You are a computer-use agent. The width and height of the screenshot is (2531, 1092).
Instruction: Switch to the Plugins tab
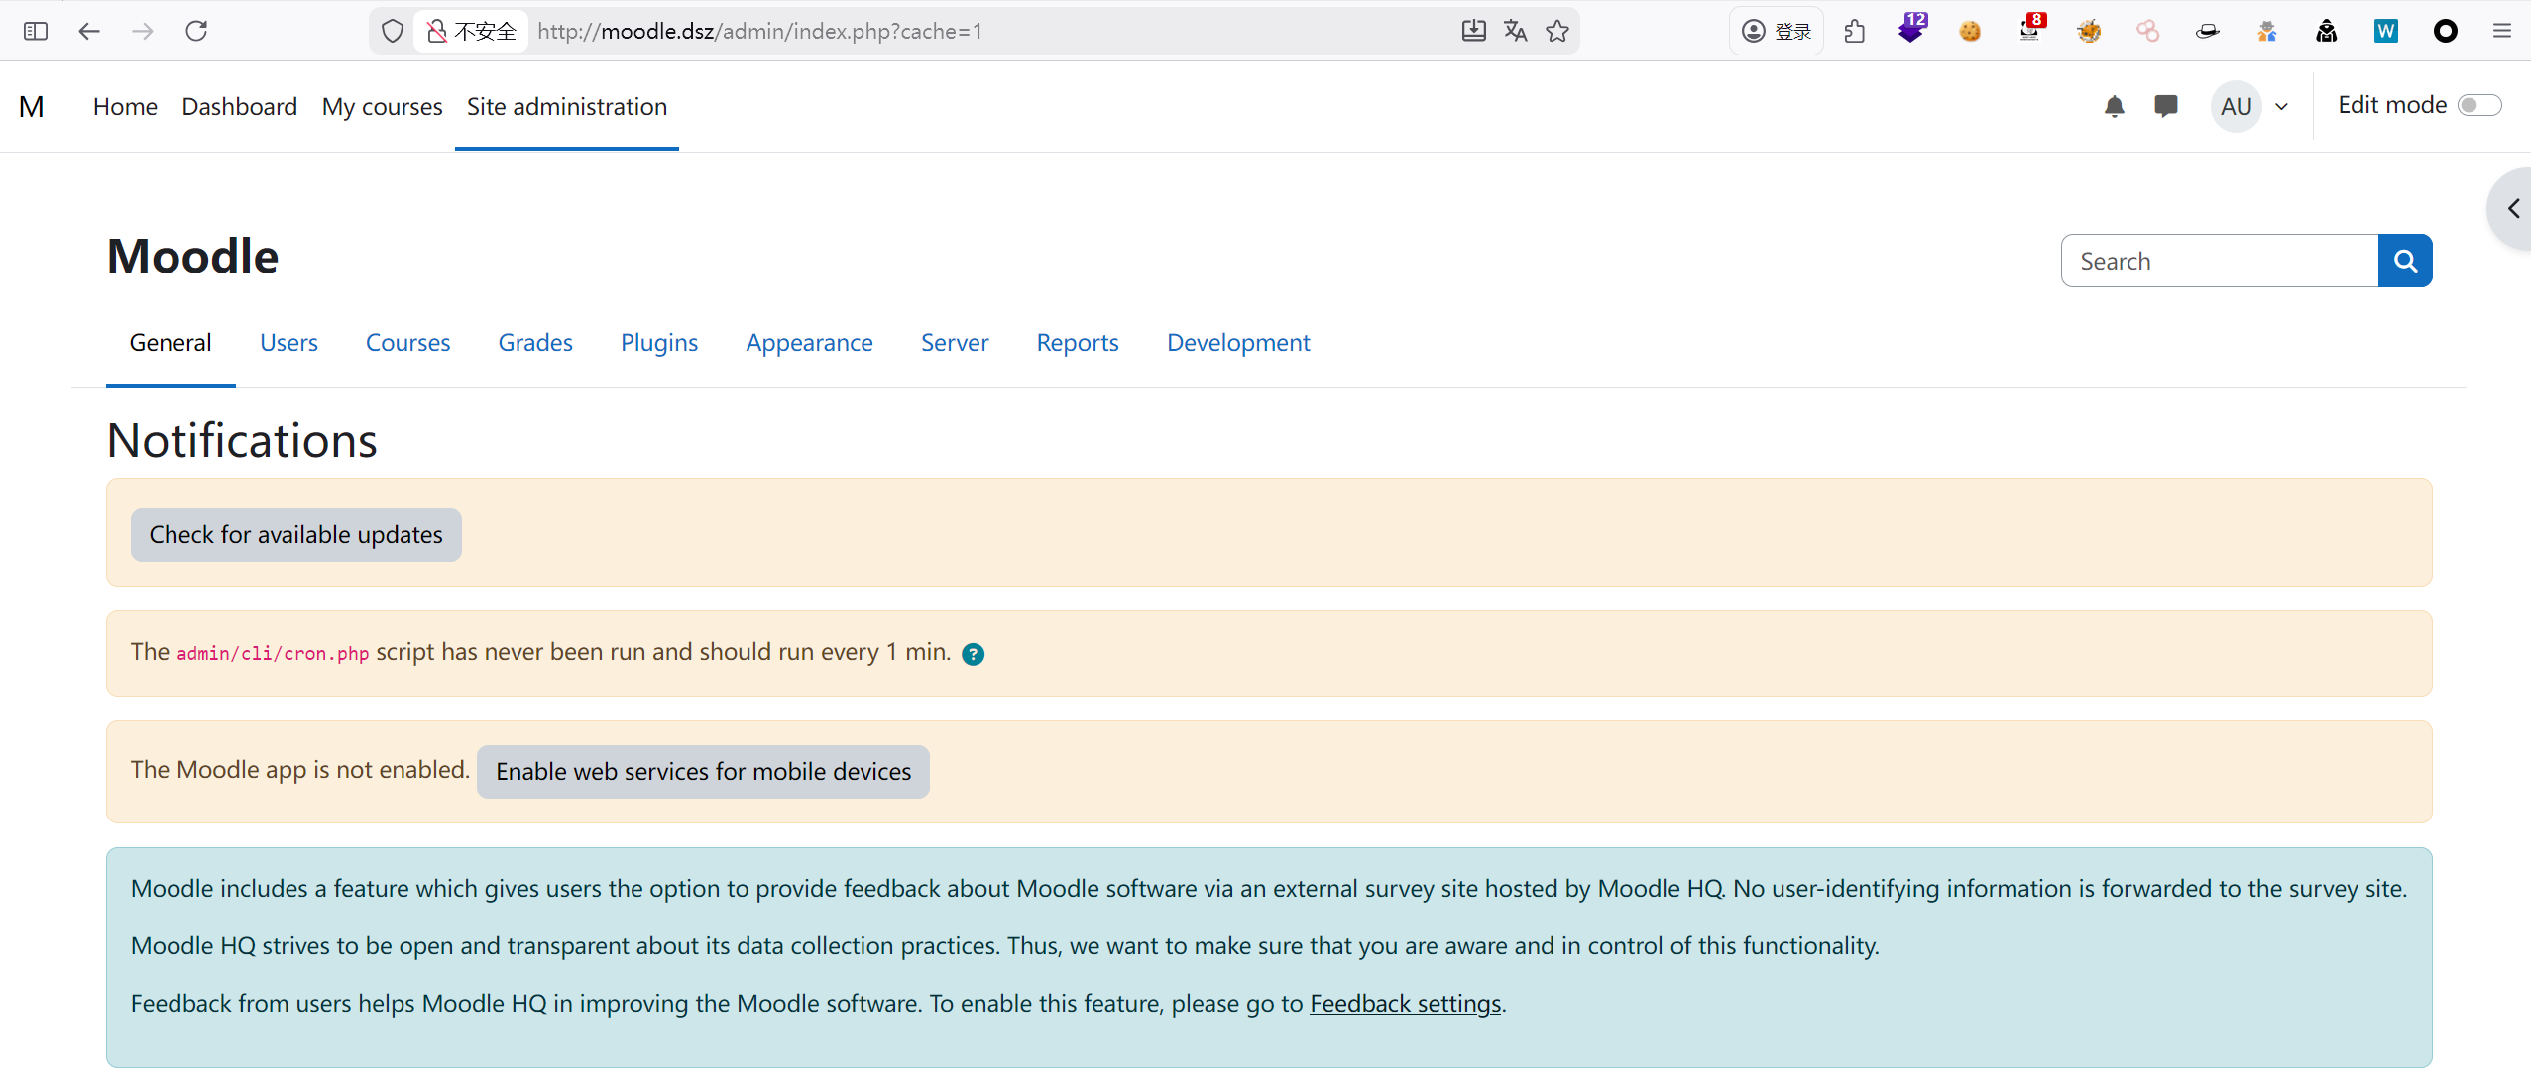pyautogui.click(x=658, y=343)
